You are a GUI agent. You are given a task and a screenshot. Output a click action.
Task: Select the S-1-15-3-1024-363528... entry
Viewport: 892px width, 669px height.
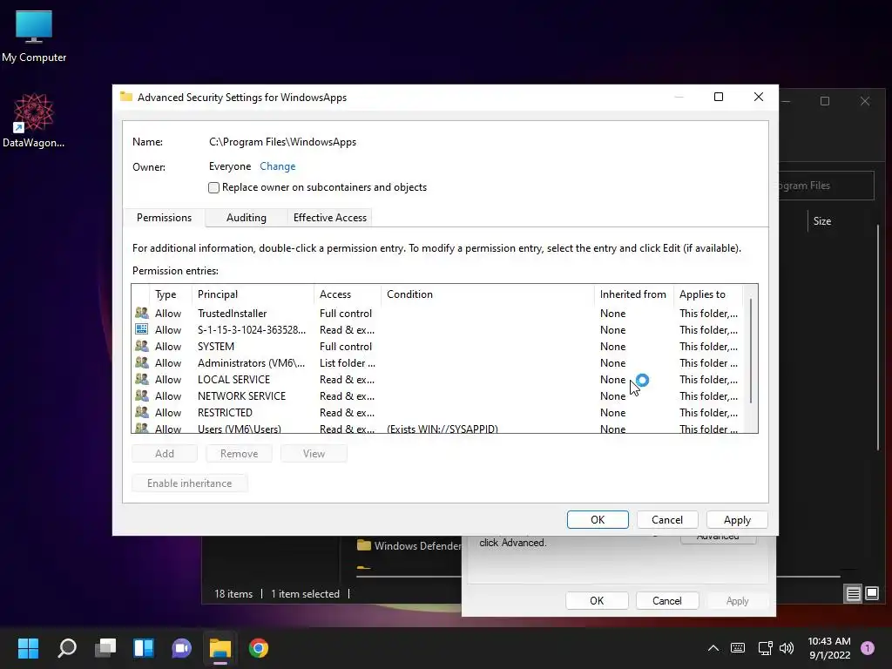point(439,329)
